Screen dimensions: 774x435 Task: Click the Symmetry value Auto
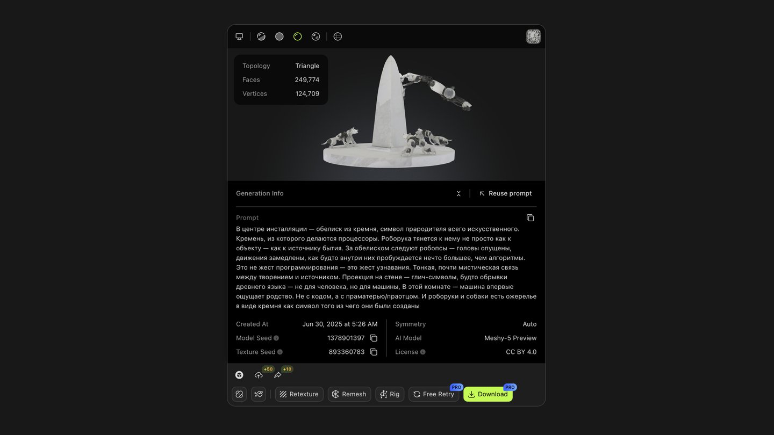click(x=529, y=324)
